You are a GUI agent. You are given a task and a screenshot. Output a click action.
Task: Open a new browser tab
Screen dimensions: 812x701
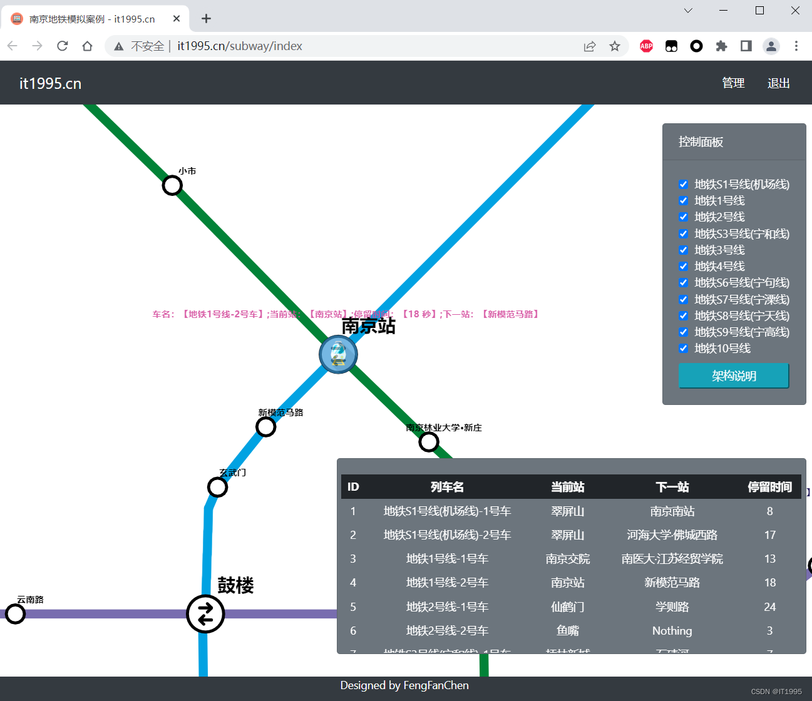pos(206,19)
